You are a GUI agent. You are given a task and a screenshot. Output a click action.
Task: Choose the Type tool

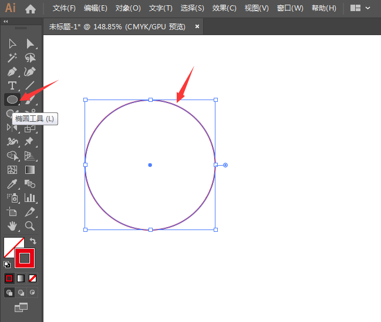coord(12,86)
